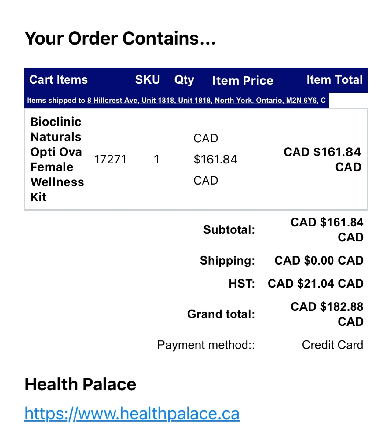The image size is (392, 440).
Task: Click the item total CAD $161.84
Action: point(322,152)
